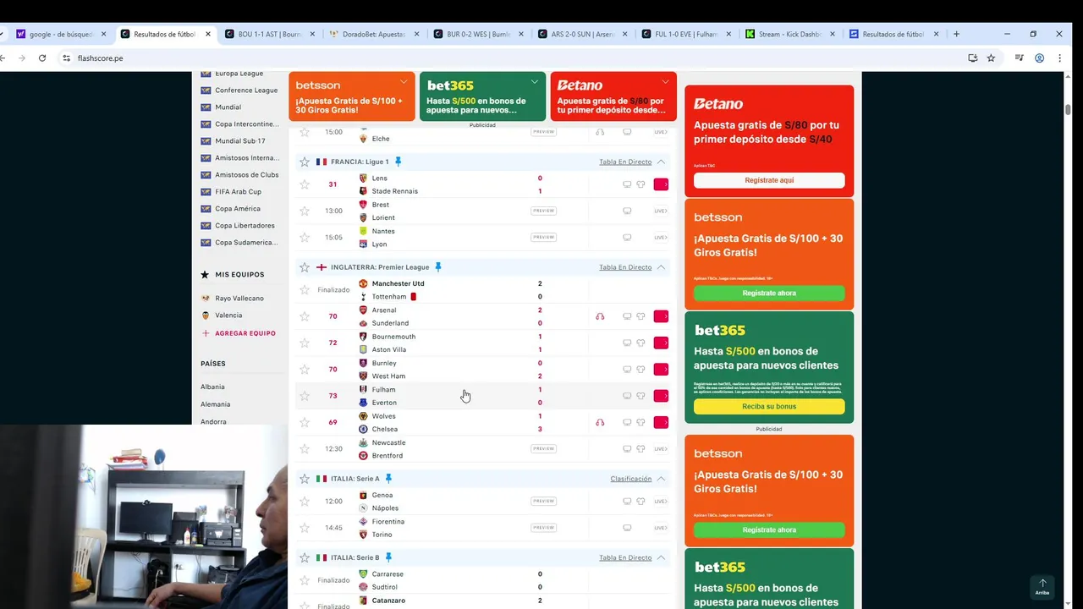Viewport: 1083px width, 609px height.
Task: Expand the bet365 top banner chevron
Action: (x=535, y=82)
